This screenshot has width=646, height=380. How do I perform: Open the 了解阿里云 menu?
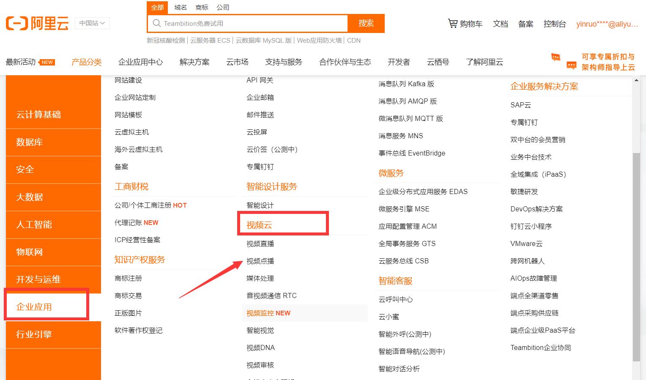(x=484, y=62)
